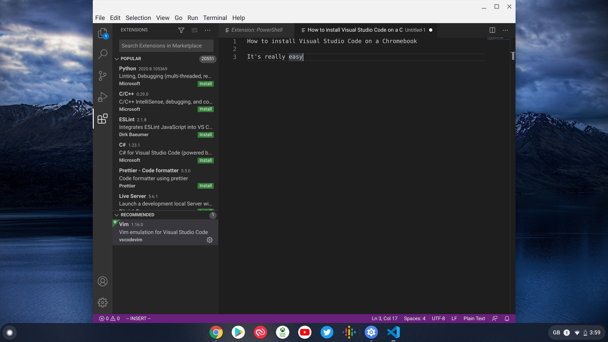
Task: Click the bell notification icon in status bar
Action: [x=507, y=318]
